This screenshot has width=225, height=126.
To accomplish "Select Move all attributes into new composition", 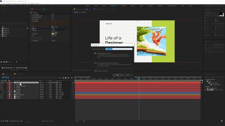I will pyautogui.click(x=95, y=63).
